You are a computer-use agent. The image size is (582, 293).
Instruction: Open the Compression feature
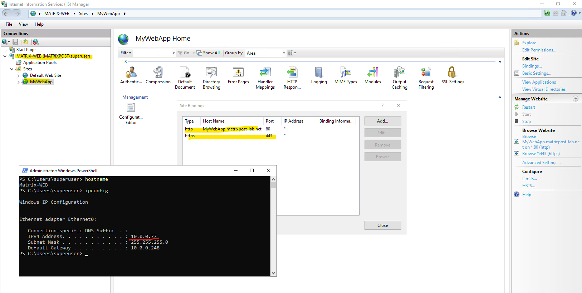click(158, 75)
